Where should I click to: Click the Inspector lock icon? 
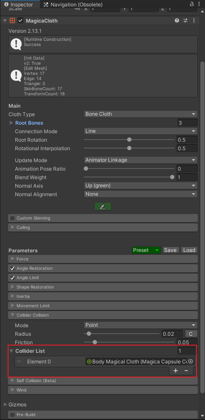(192, 4)
